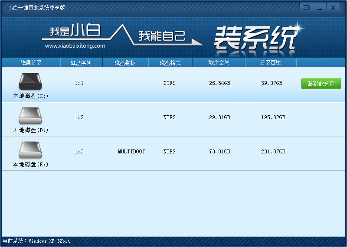Click the MULTIBOOT volume label

131,152
